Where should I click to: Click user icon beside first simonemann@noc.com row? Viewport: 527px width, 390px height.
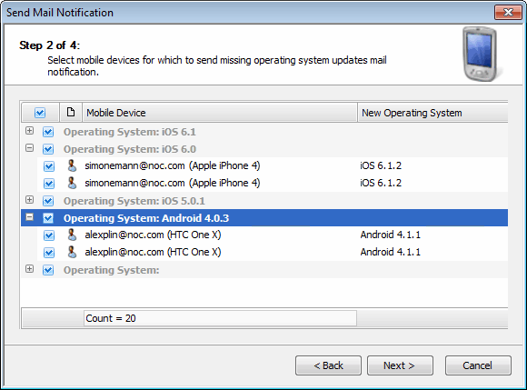(72, 165)
